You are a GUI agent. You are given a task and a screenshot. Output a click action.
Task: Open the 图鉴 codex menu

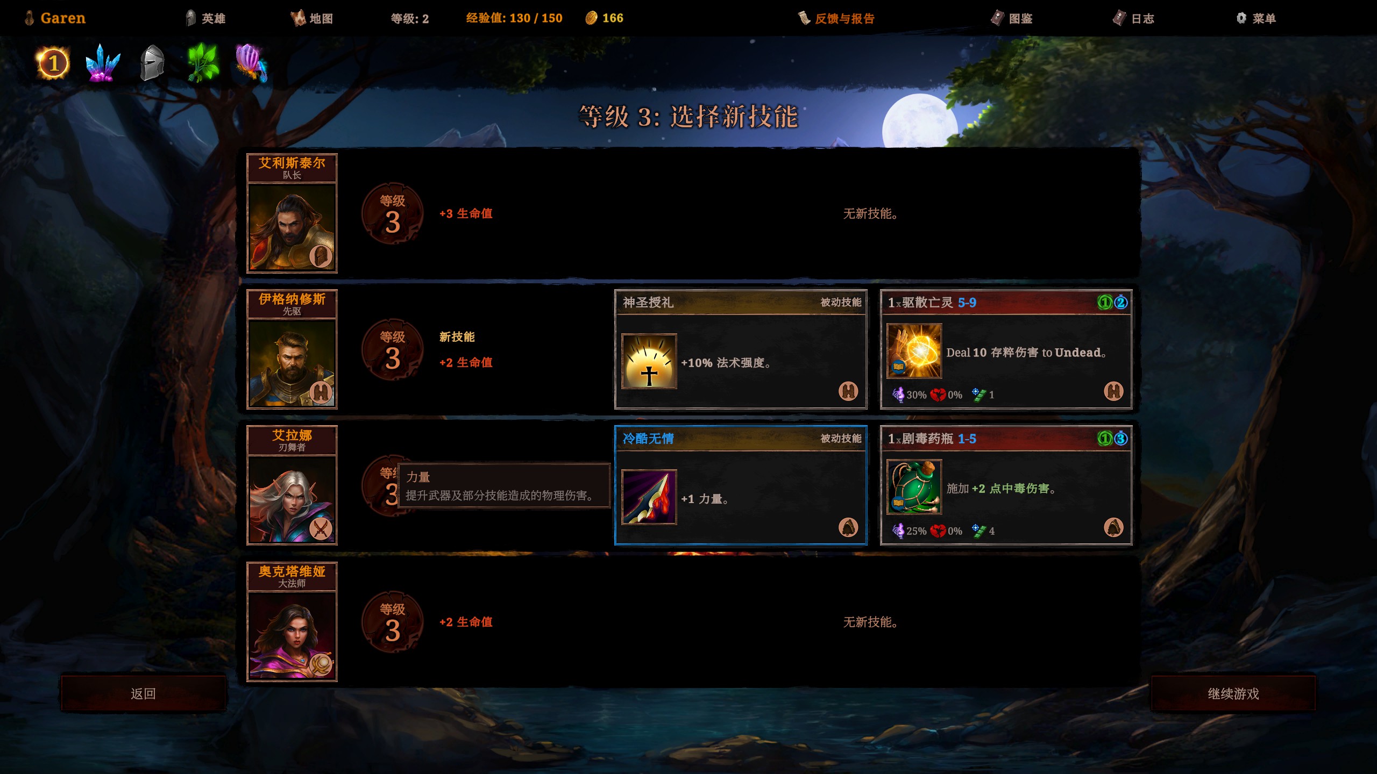pos(1011,18)
